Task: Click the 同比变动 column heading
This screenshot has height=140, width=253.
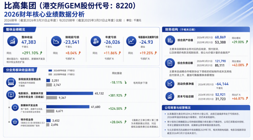Action: tap(117, 73)
